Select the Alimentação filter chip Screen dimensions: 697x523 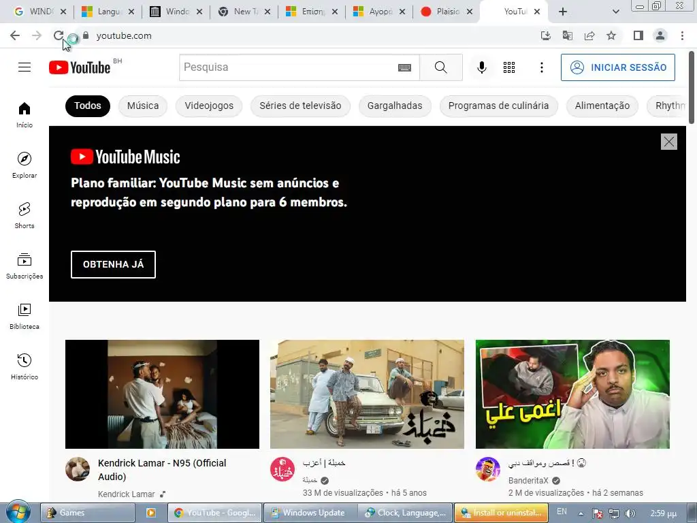602,106
